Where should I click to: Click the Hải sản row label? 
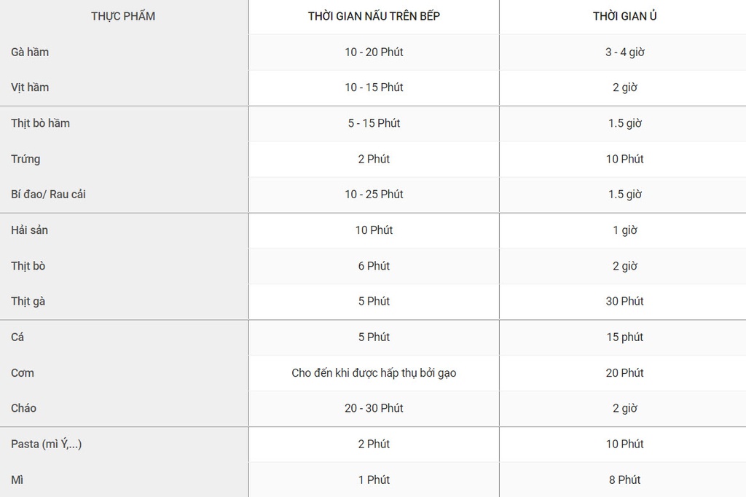click(30, 230)
